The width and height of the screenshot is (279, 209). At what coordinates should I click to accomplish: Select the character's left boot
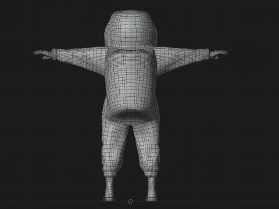point(110,189)
